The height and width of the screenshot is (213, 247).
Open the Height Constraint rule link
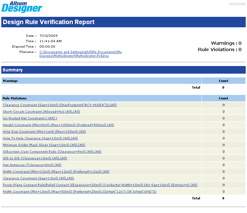pos(58,125)
